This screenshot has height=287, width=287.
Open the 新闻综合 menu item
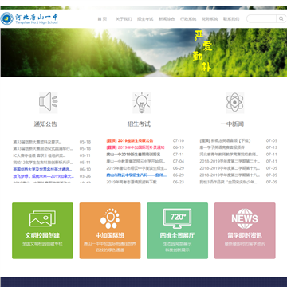point(167,19)
